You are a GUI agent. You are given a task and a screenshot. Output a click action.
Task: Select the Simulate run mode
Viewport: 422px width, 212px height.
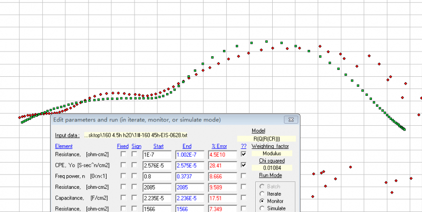point(262,208)
